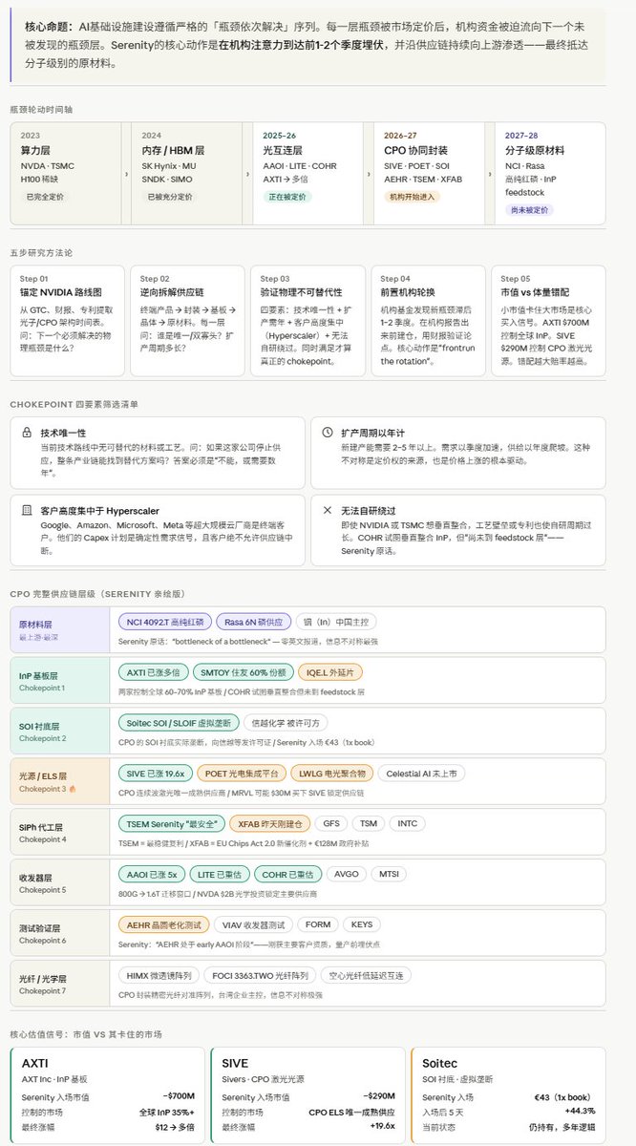Click the LWLG 电光聚合物 chip
Viewport: 636px width, 1146px height.
pos(329,774)
